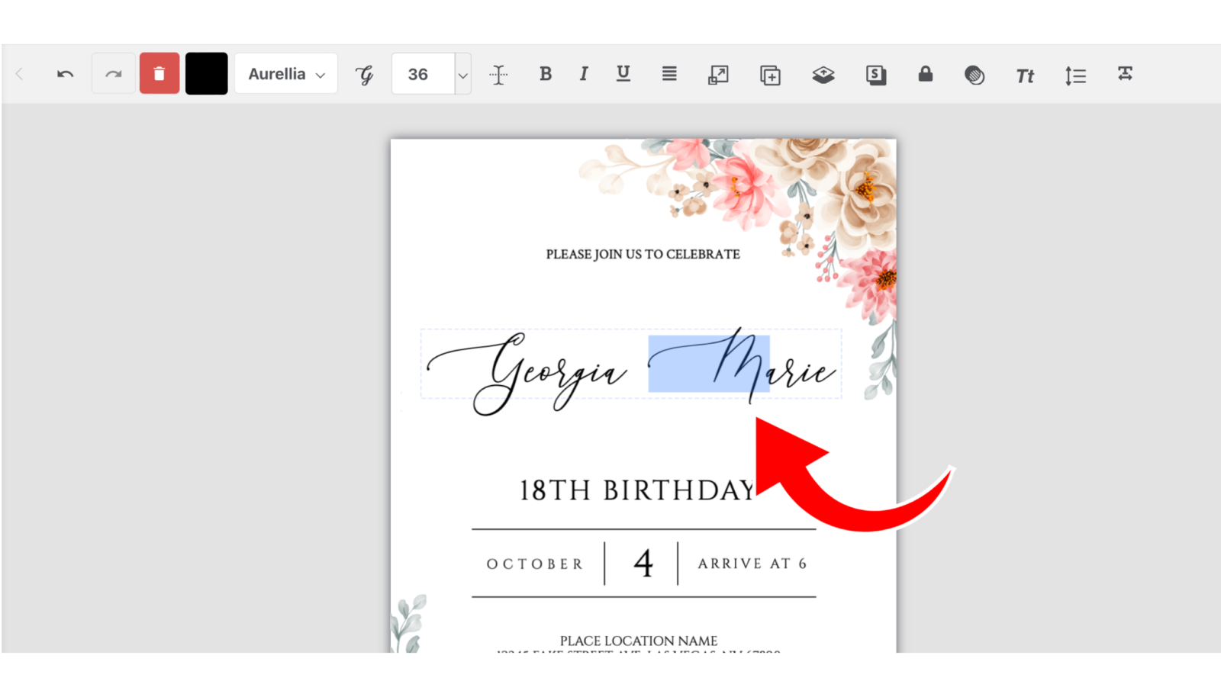Select the text cursor spacing tool
This screenshot has width=1221, height=697.
(499, 74)
